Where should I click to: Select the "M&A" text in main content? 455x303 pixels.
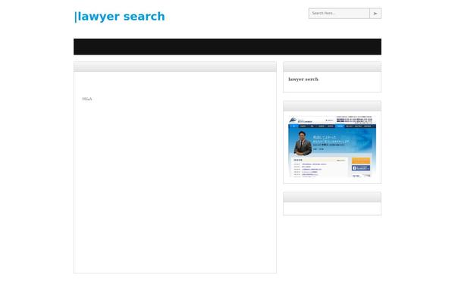tap(87, 99)
